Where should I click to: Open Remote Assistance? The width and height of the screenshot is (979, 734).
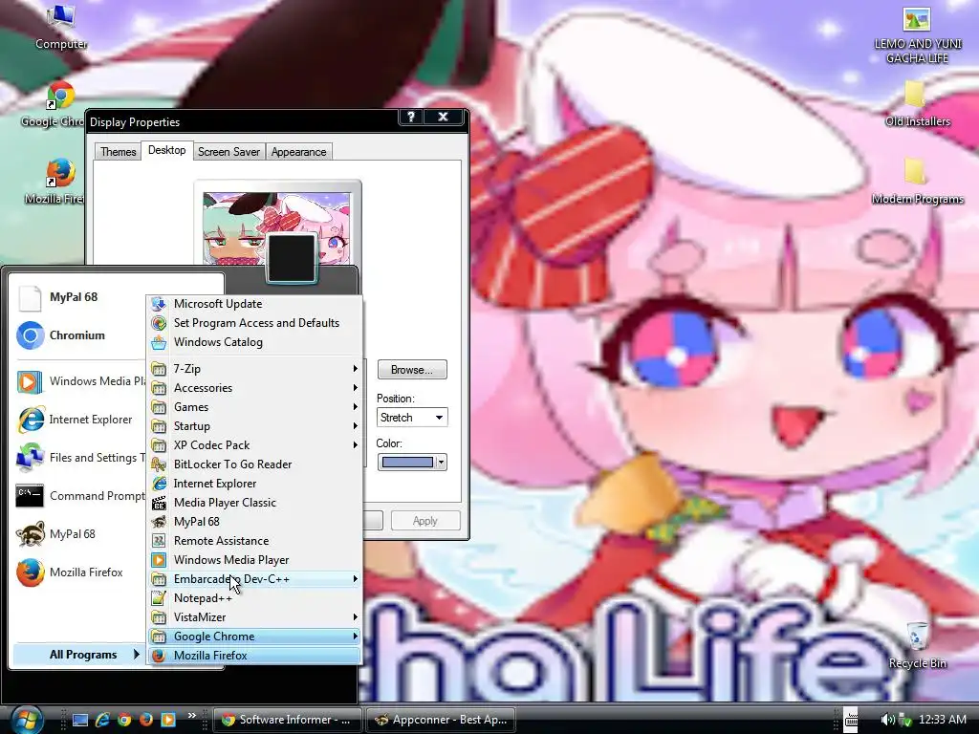tap(254, 541)
